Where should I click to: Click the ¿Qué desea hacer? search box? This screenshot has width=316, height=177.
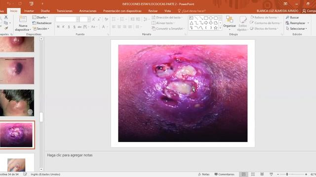click(192, 11)
